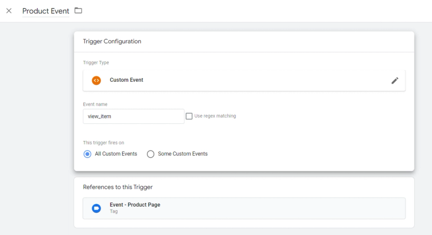Rename the Product Event trigger title
The image size is (432, 235).
tap(45, 11)
